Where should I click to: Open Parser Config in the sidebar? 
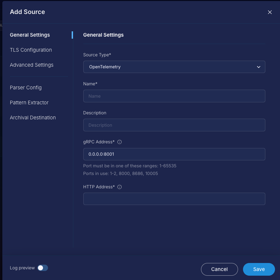tap(26, 88)
